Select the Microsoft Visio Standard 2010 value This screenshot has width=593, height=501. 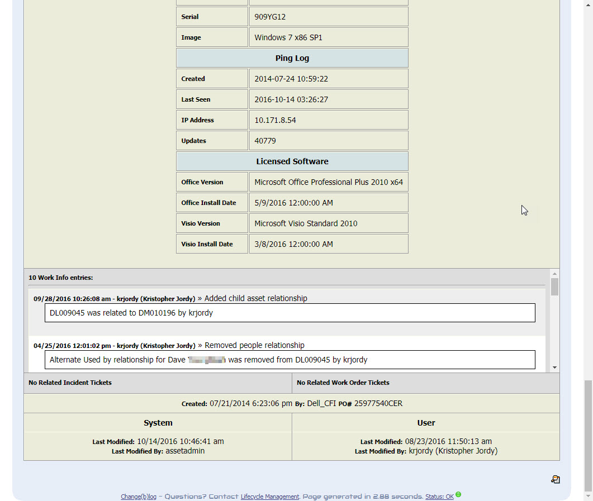click(x=306, y=223)
